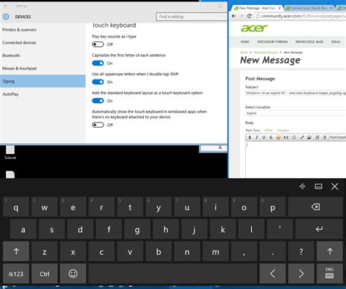The width and height of the screenshot is (346, 289).
Task: Tap the question mark key
Action: [301, 251]
